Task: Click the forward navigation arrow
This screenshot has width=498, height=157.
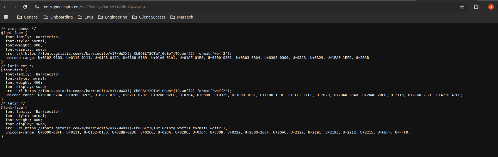Action: pyautogui.click(x=15, y=7)
